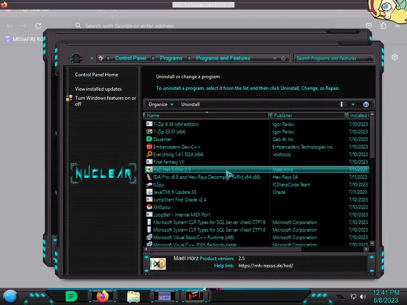
Task: Click the Embarcadero Dev-C++ red icon
Action: (x=149, y=147)
